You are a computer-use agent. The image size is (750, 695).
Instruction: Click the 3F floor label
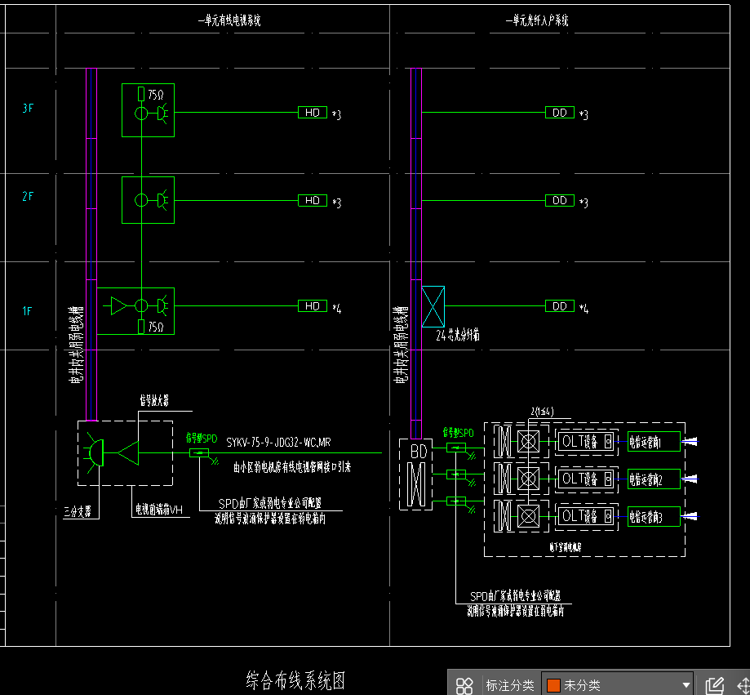point(28,108)
